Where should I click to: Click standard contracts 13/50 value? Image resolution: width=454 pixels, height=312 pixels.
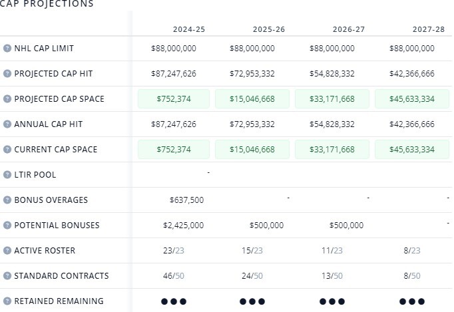click(x=332, y=276)
